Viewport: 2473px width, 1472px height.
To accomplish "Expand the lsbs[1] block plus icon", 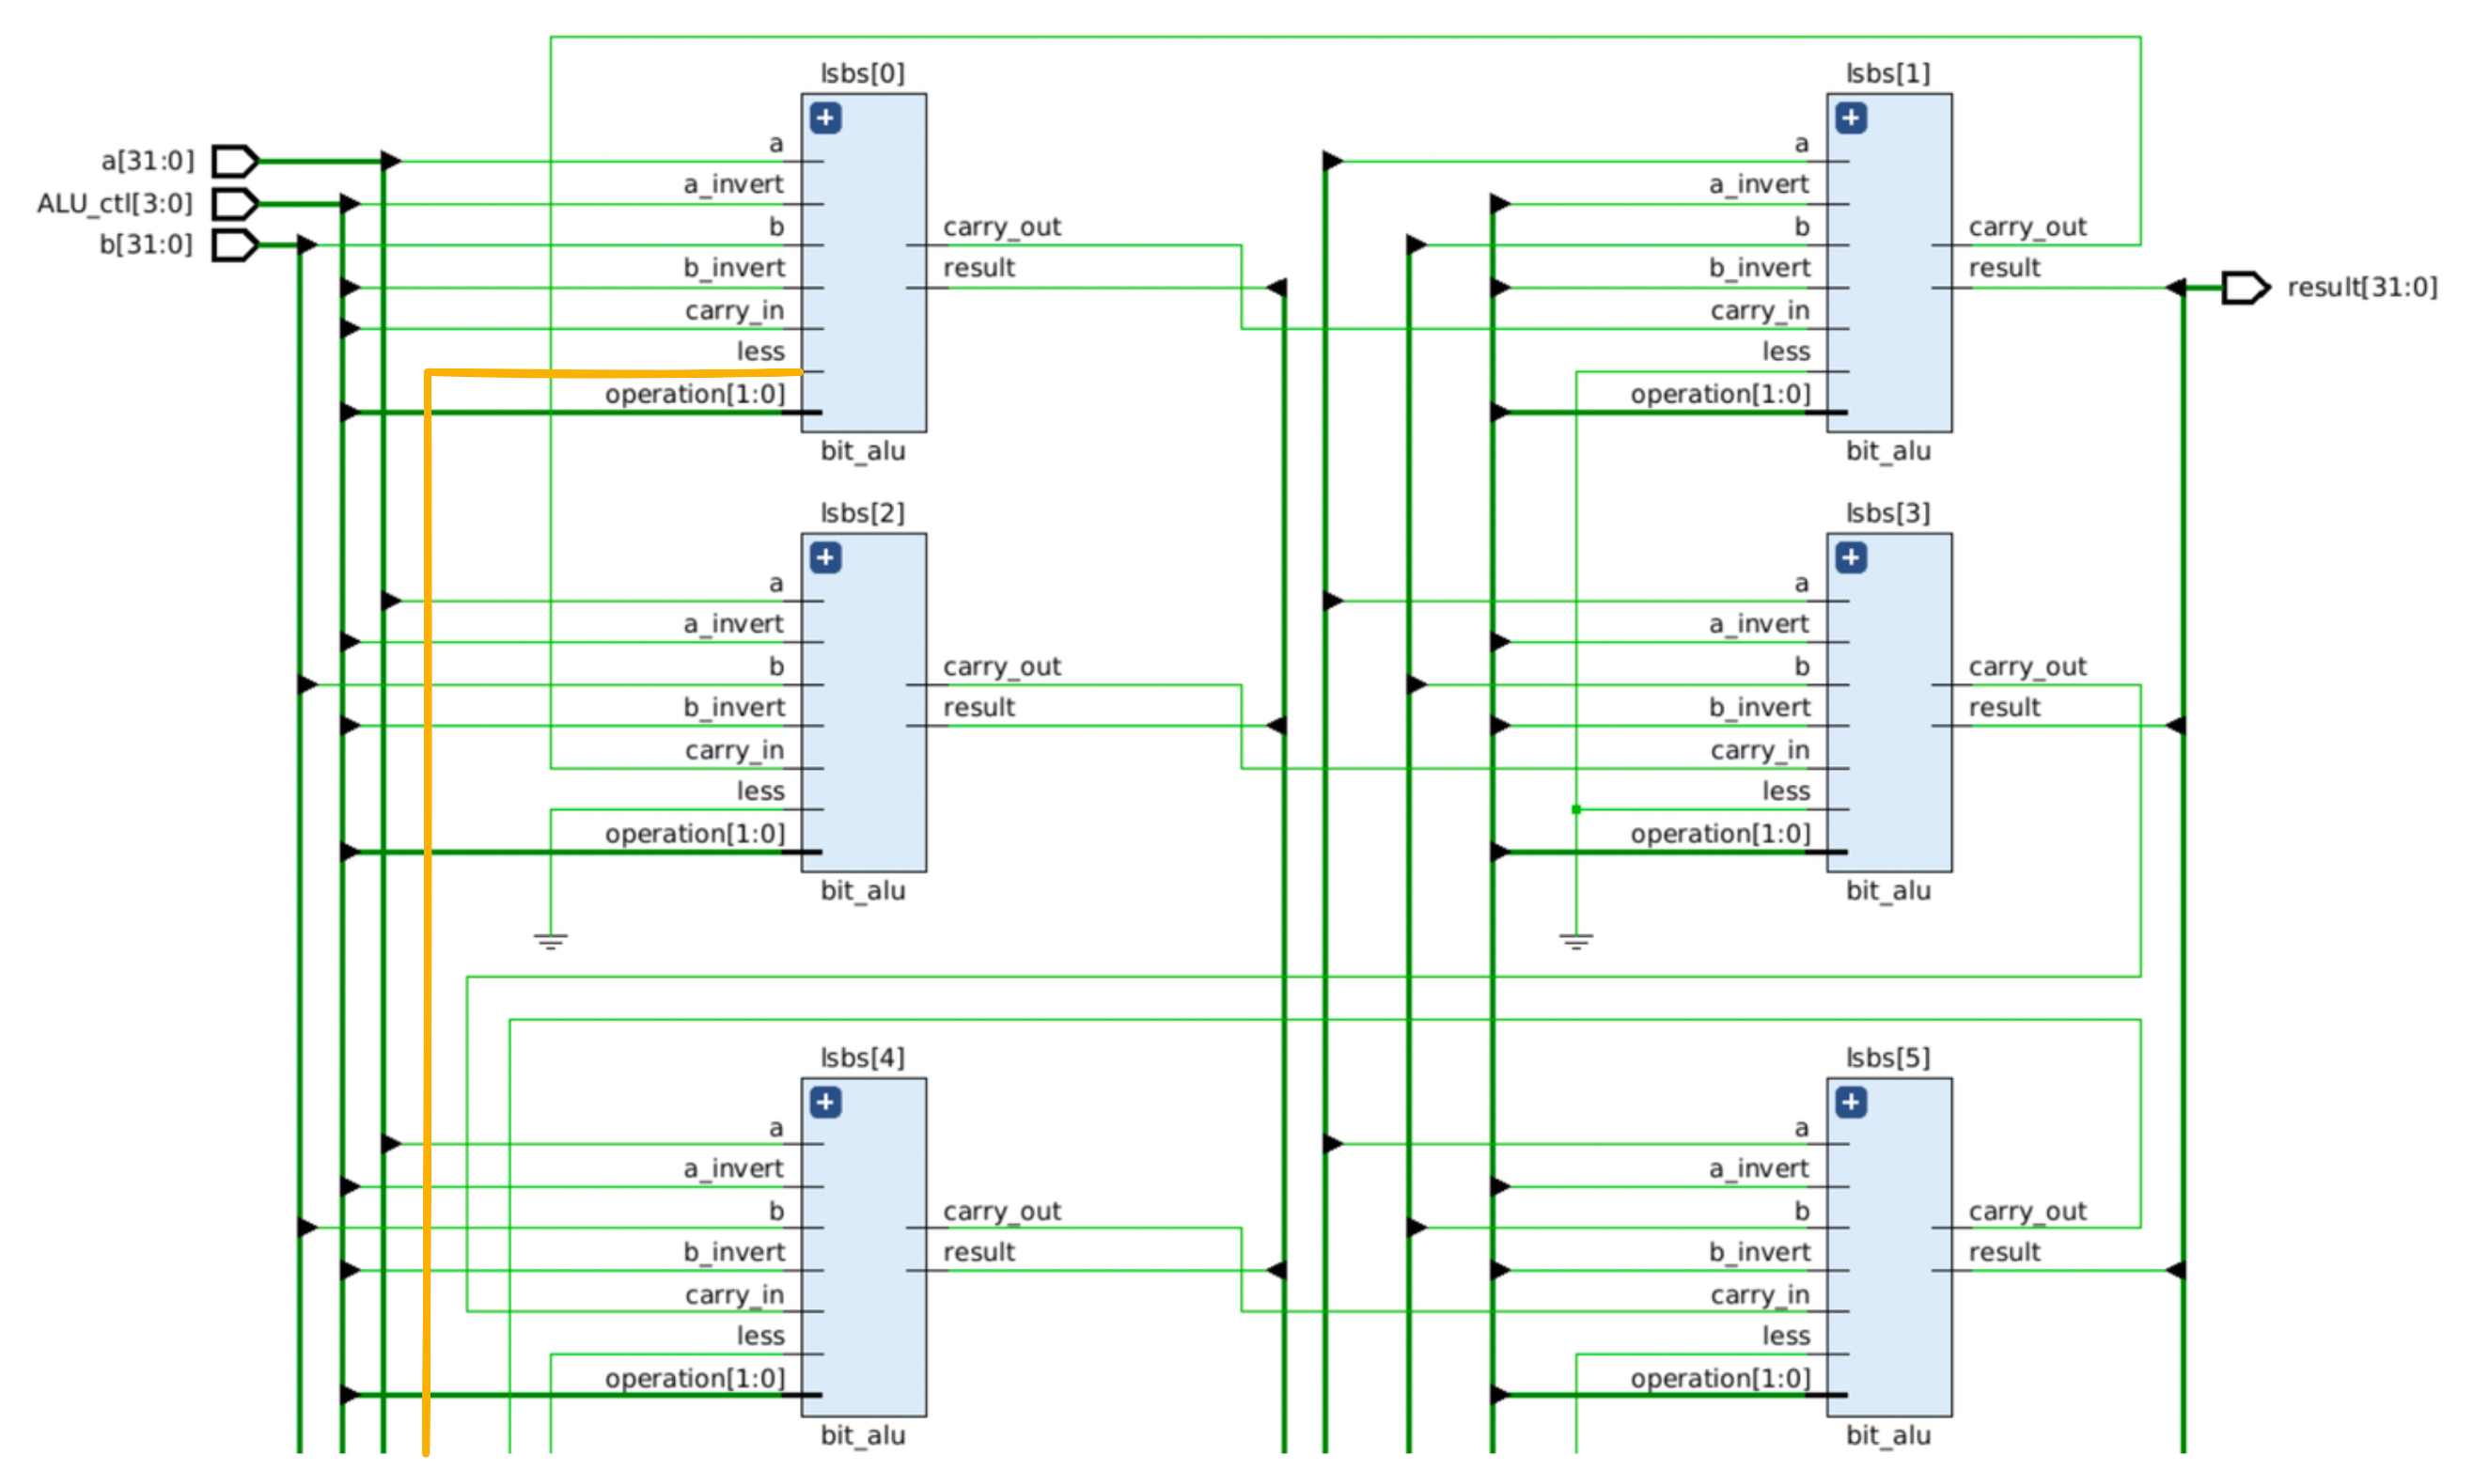I will (x=1851, y=118).
